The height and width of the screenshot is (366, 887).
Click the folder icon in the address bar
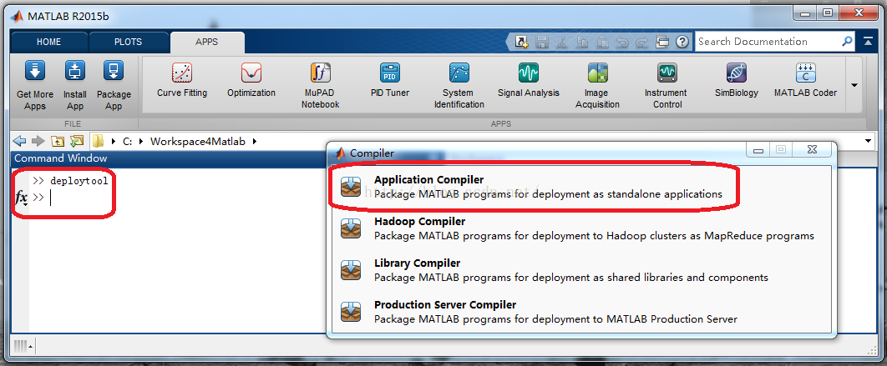[x=99, y=141]
